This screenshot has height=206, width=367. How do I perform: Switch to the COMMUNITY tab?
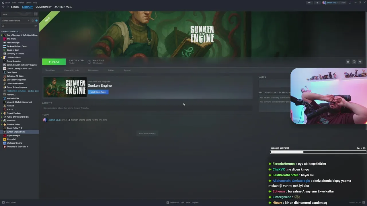coord(44,7)
